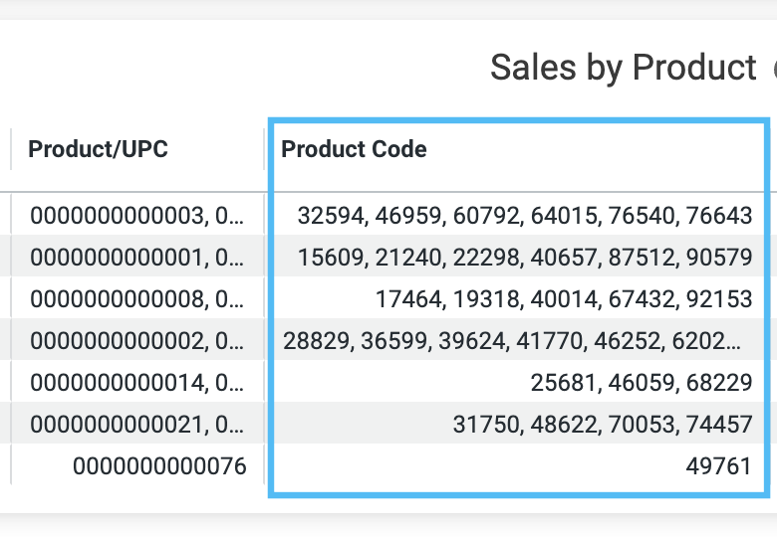This screenshot has height=537, width=777.
Task: Select UPC cell starting with 0000000000001
Action: tap(137, 257)
